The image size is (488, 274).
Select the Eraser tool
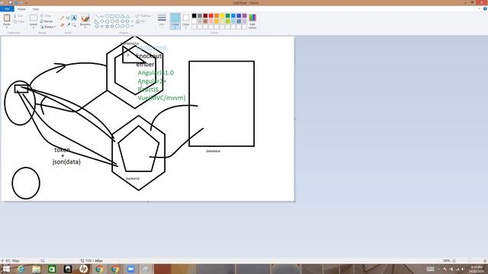point(62,25)
